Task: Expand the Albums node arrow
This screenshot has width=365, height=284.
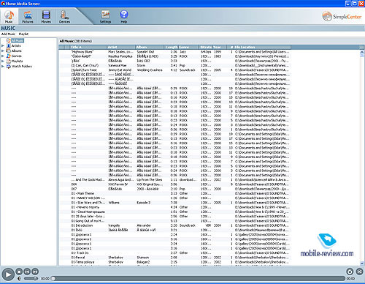Action: click(3, 51)
